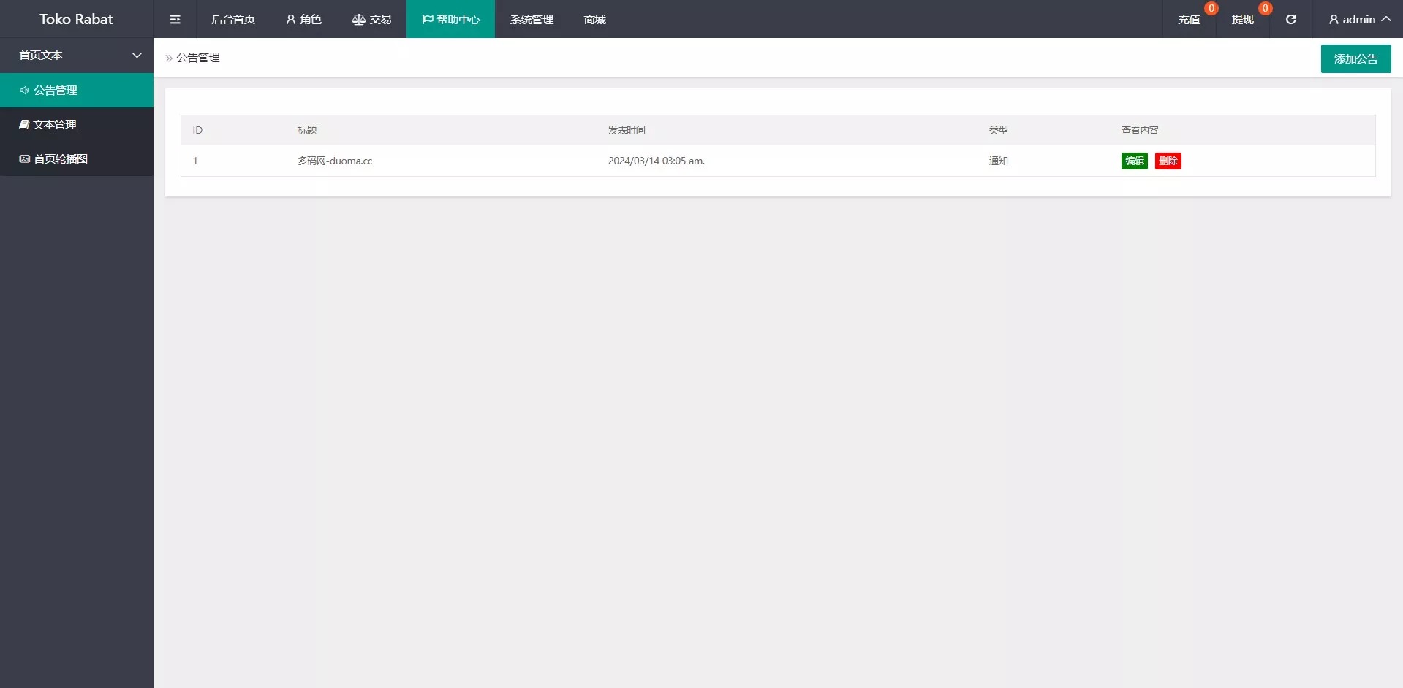Click the flag icon in 帮助中心 tab
Viewport: 1403px width, 688px height.
pos(427,19)
